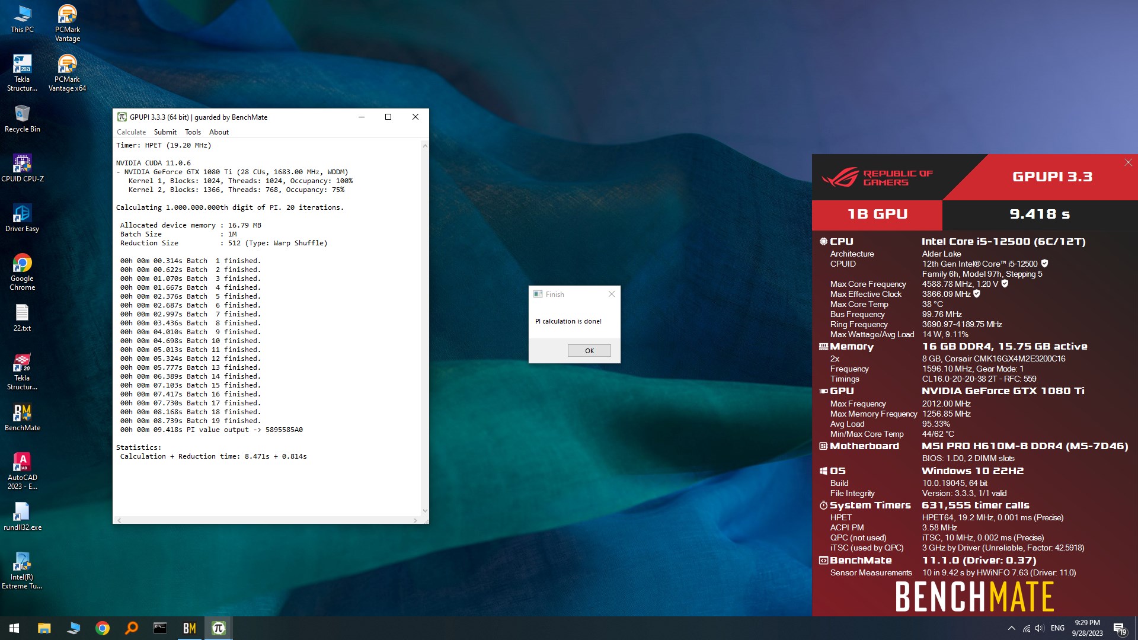This screenshot has height=640, width=1138.
Task: Open the Tools menu in GPUPI
Action: (193, 132)
